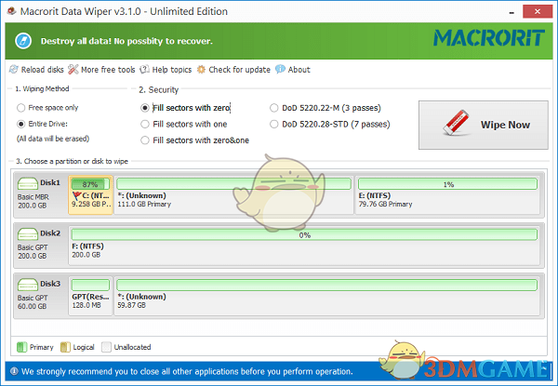
Task: Click the Wipe Now button
Action: coord(484,125)
